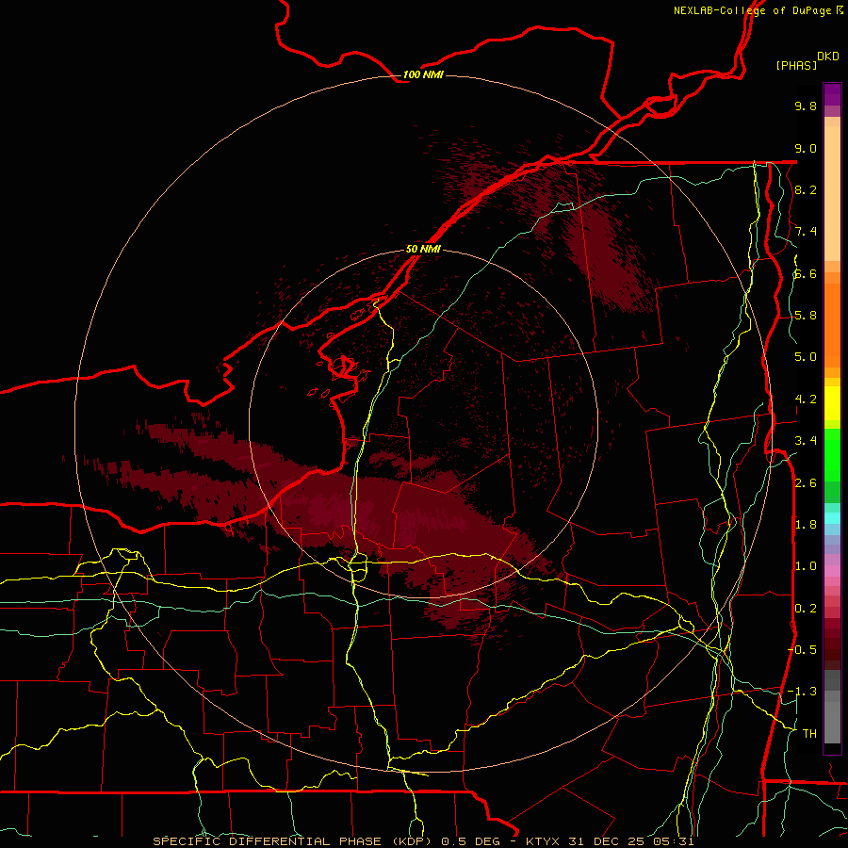Viewport: 848px width, 848px height.
Task: Click the 5.8 value on the scale
Action: [806, 316]
